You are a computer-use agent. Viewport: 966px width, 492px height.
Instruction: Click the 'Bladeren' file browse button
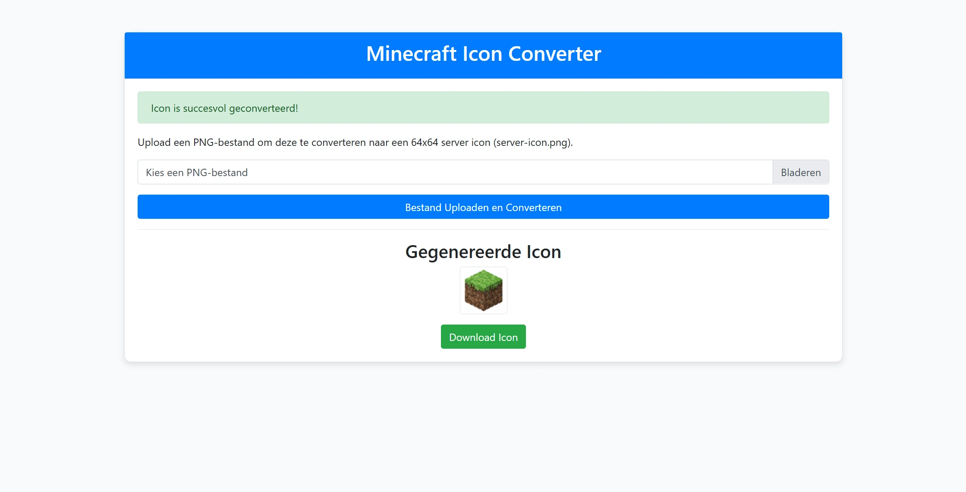tap(801, 172)
